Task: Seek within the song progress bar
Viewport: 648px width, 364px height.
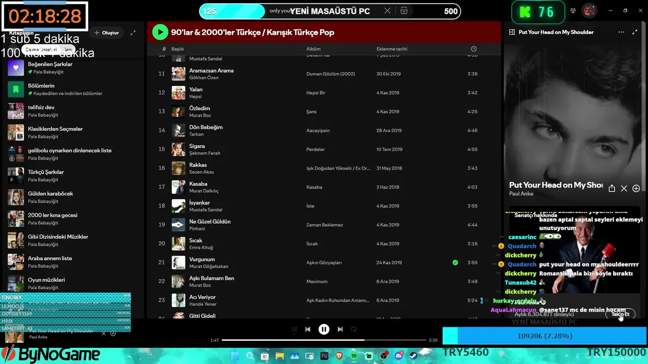Action: pyautogui.click(x=323, y=340)
